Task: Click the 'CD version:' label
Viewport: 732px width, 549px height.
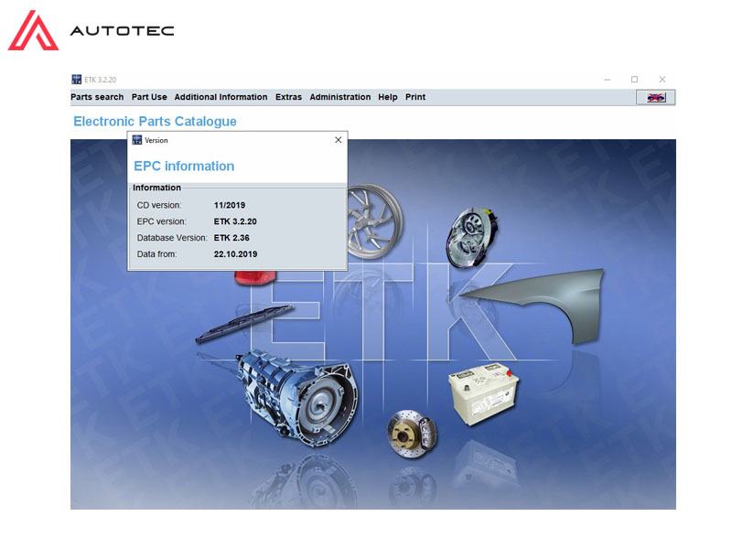Action: 159,205
